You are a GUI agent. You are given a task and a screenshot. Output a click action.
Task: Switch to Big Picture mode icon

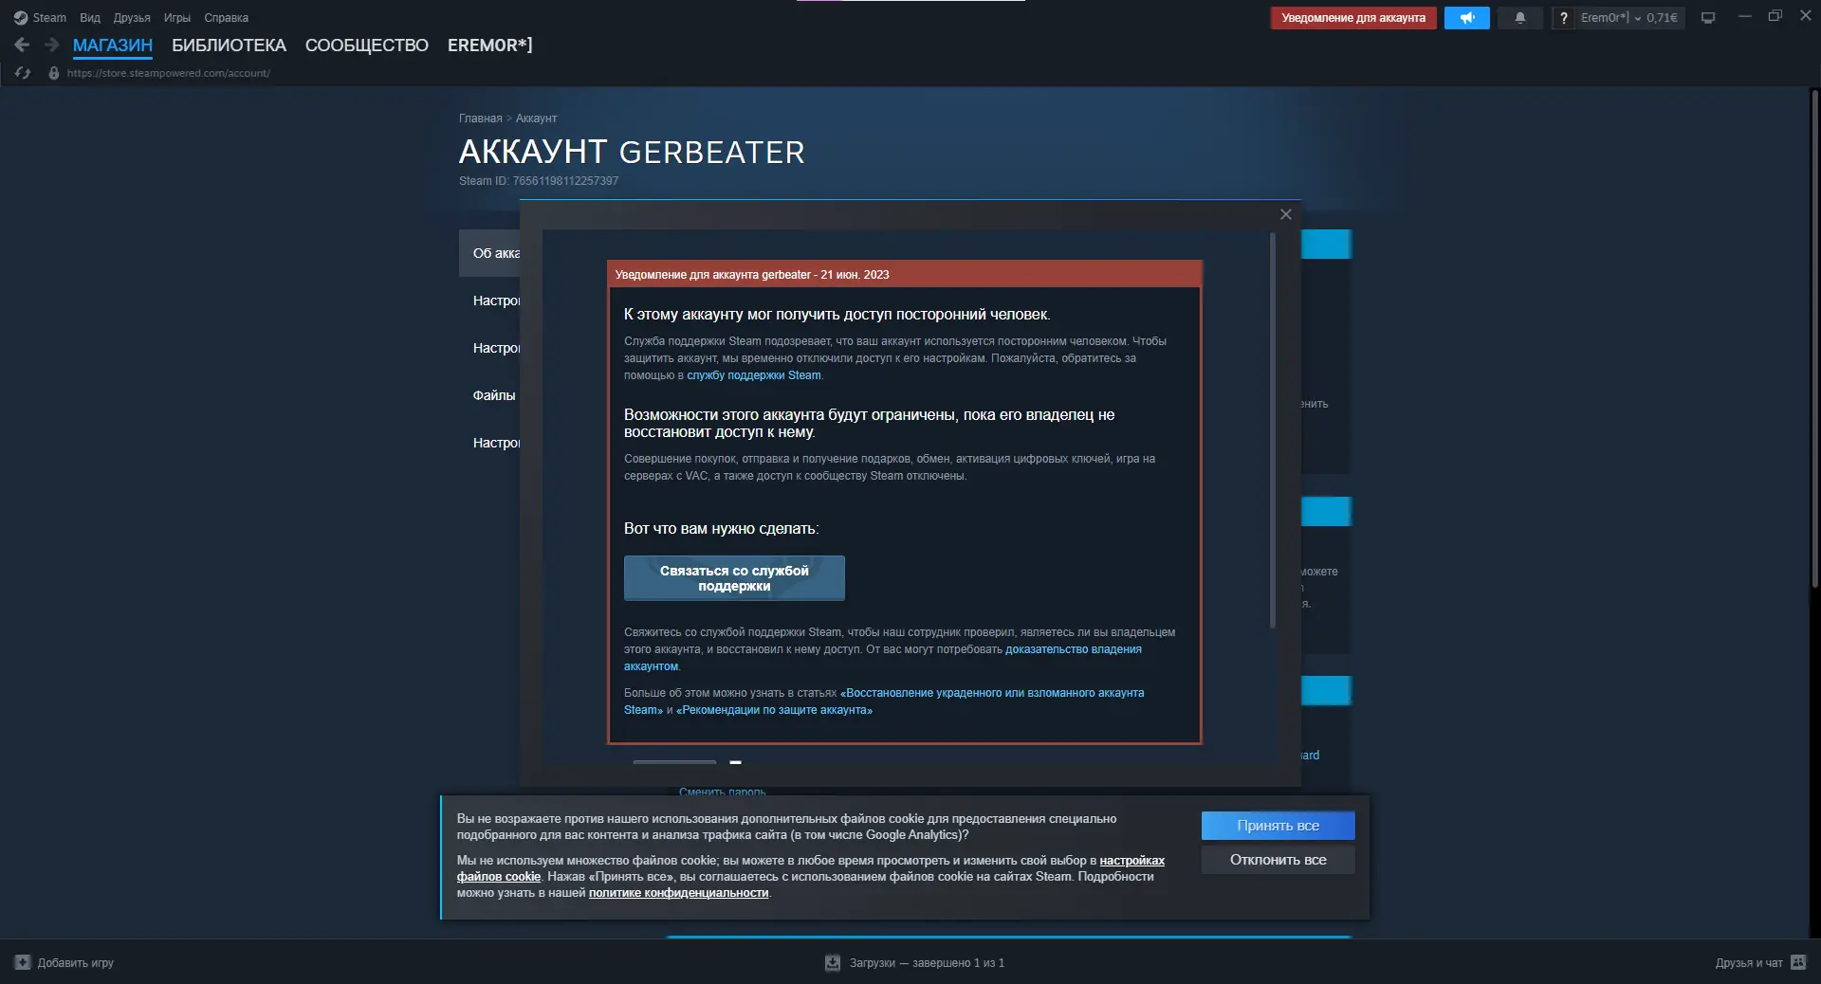(1708, 18)
